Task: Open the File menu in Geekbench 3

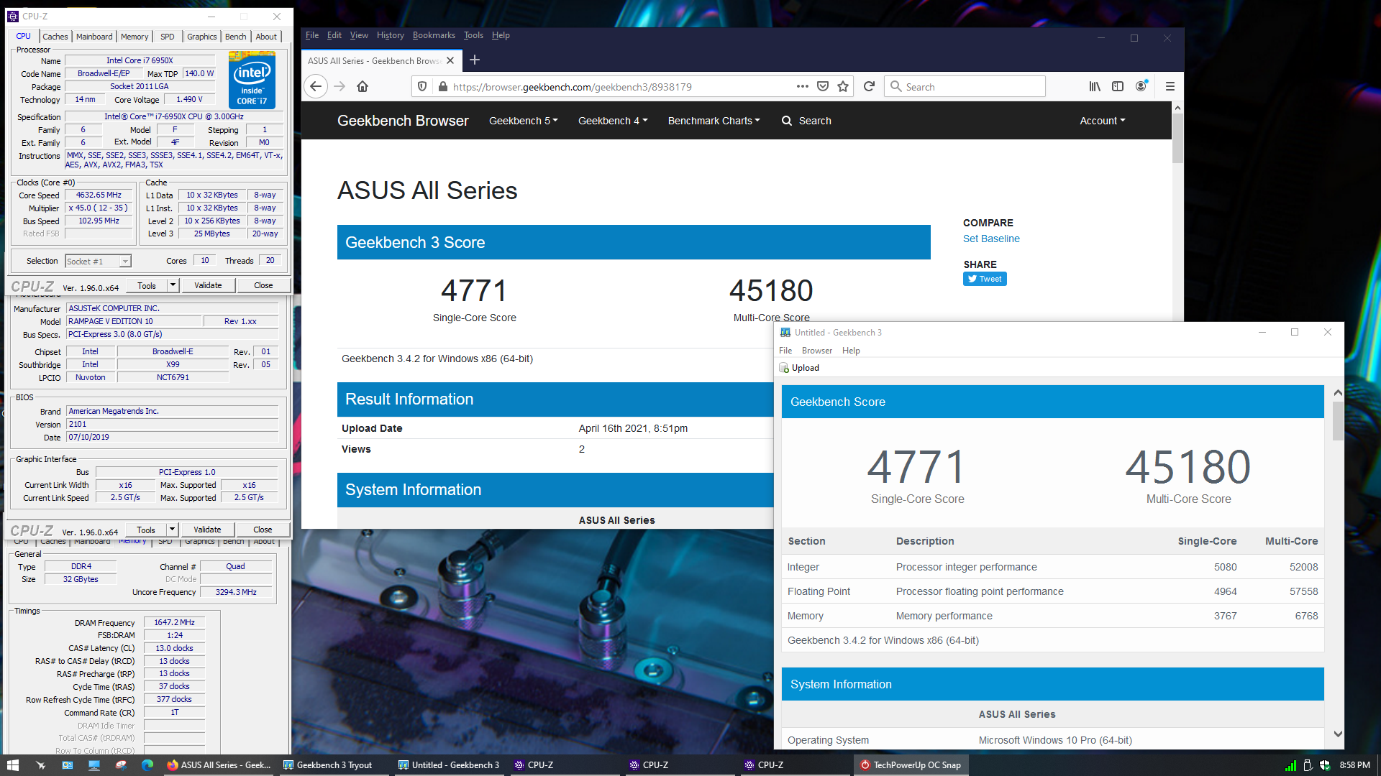Action: [x=785, y=351]
